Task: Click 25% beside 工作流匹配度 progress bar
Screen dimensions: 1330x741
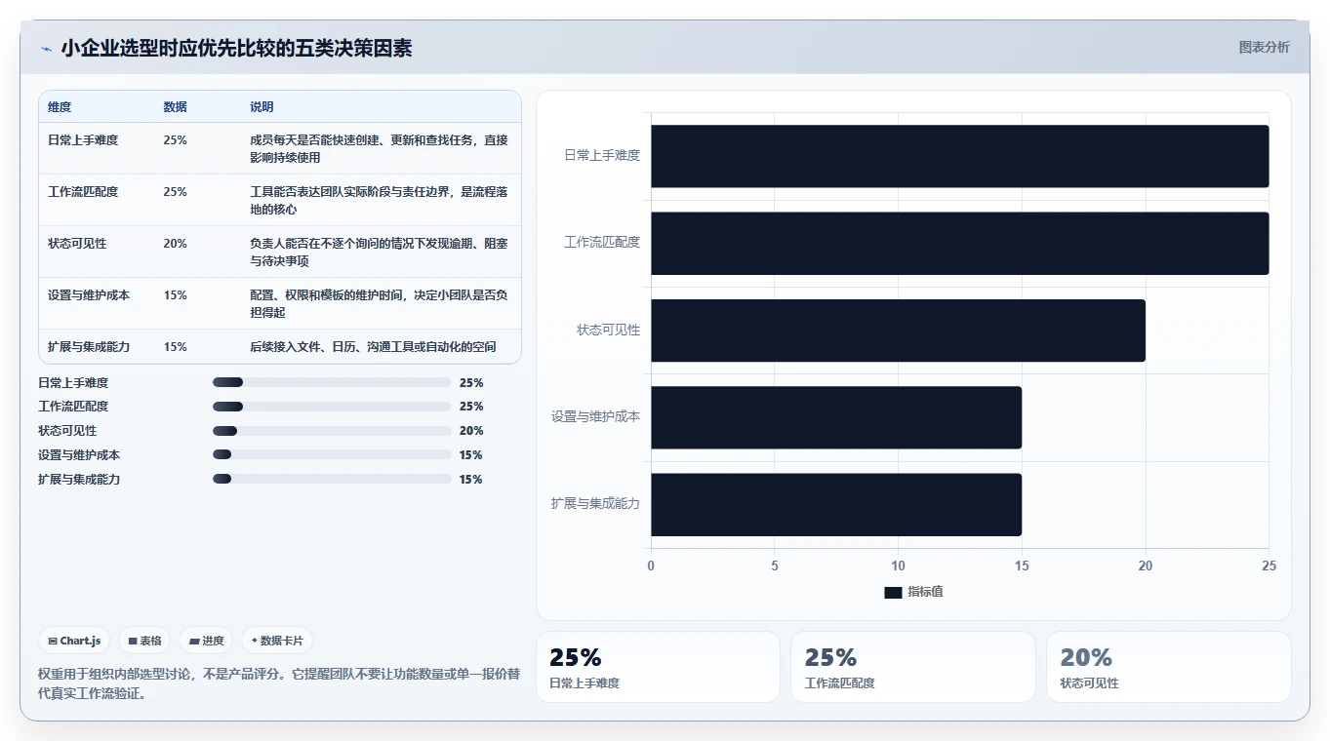Action: pyautogui.click(x=471, y=407)
